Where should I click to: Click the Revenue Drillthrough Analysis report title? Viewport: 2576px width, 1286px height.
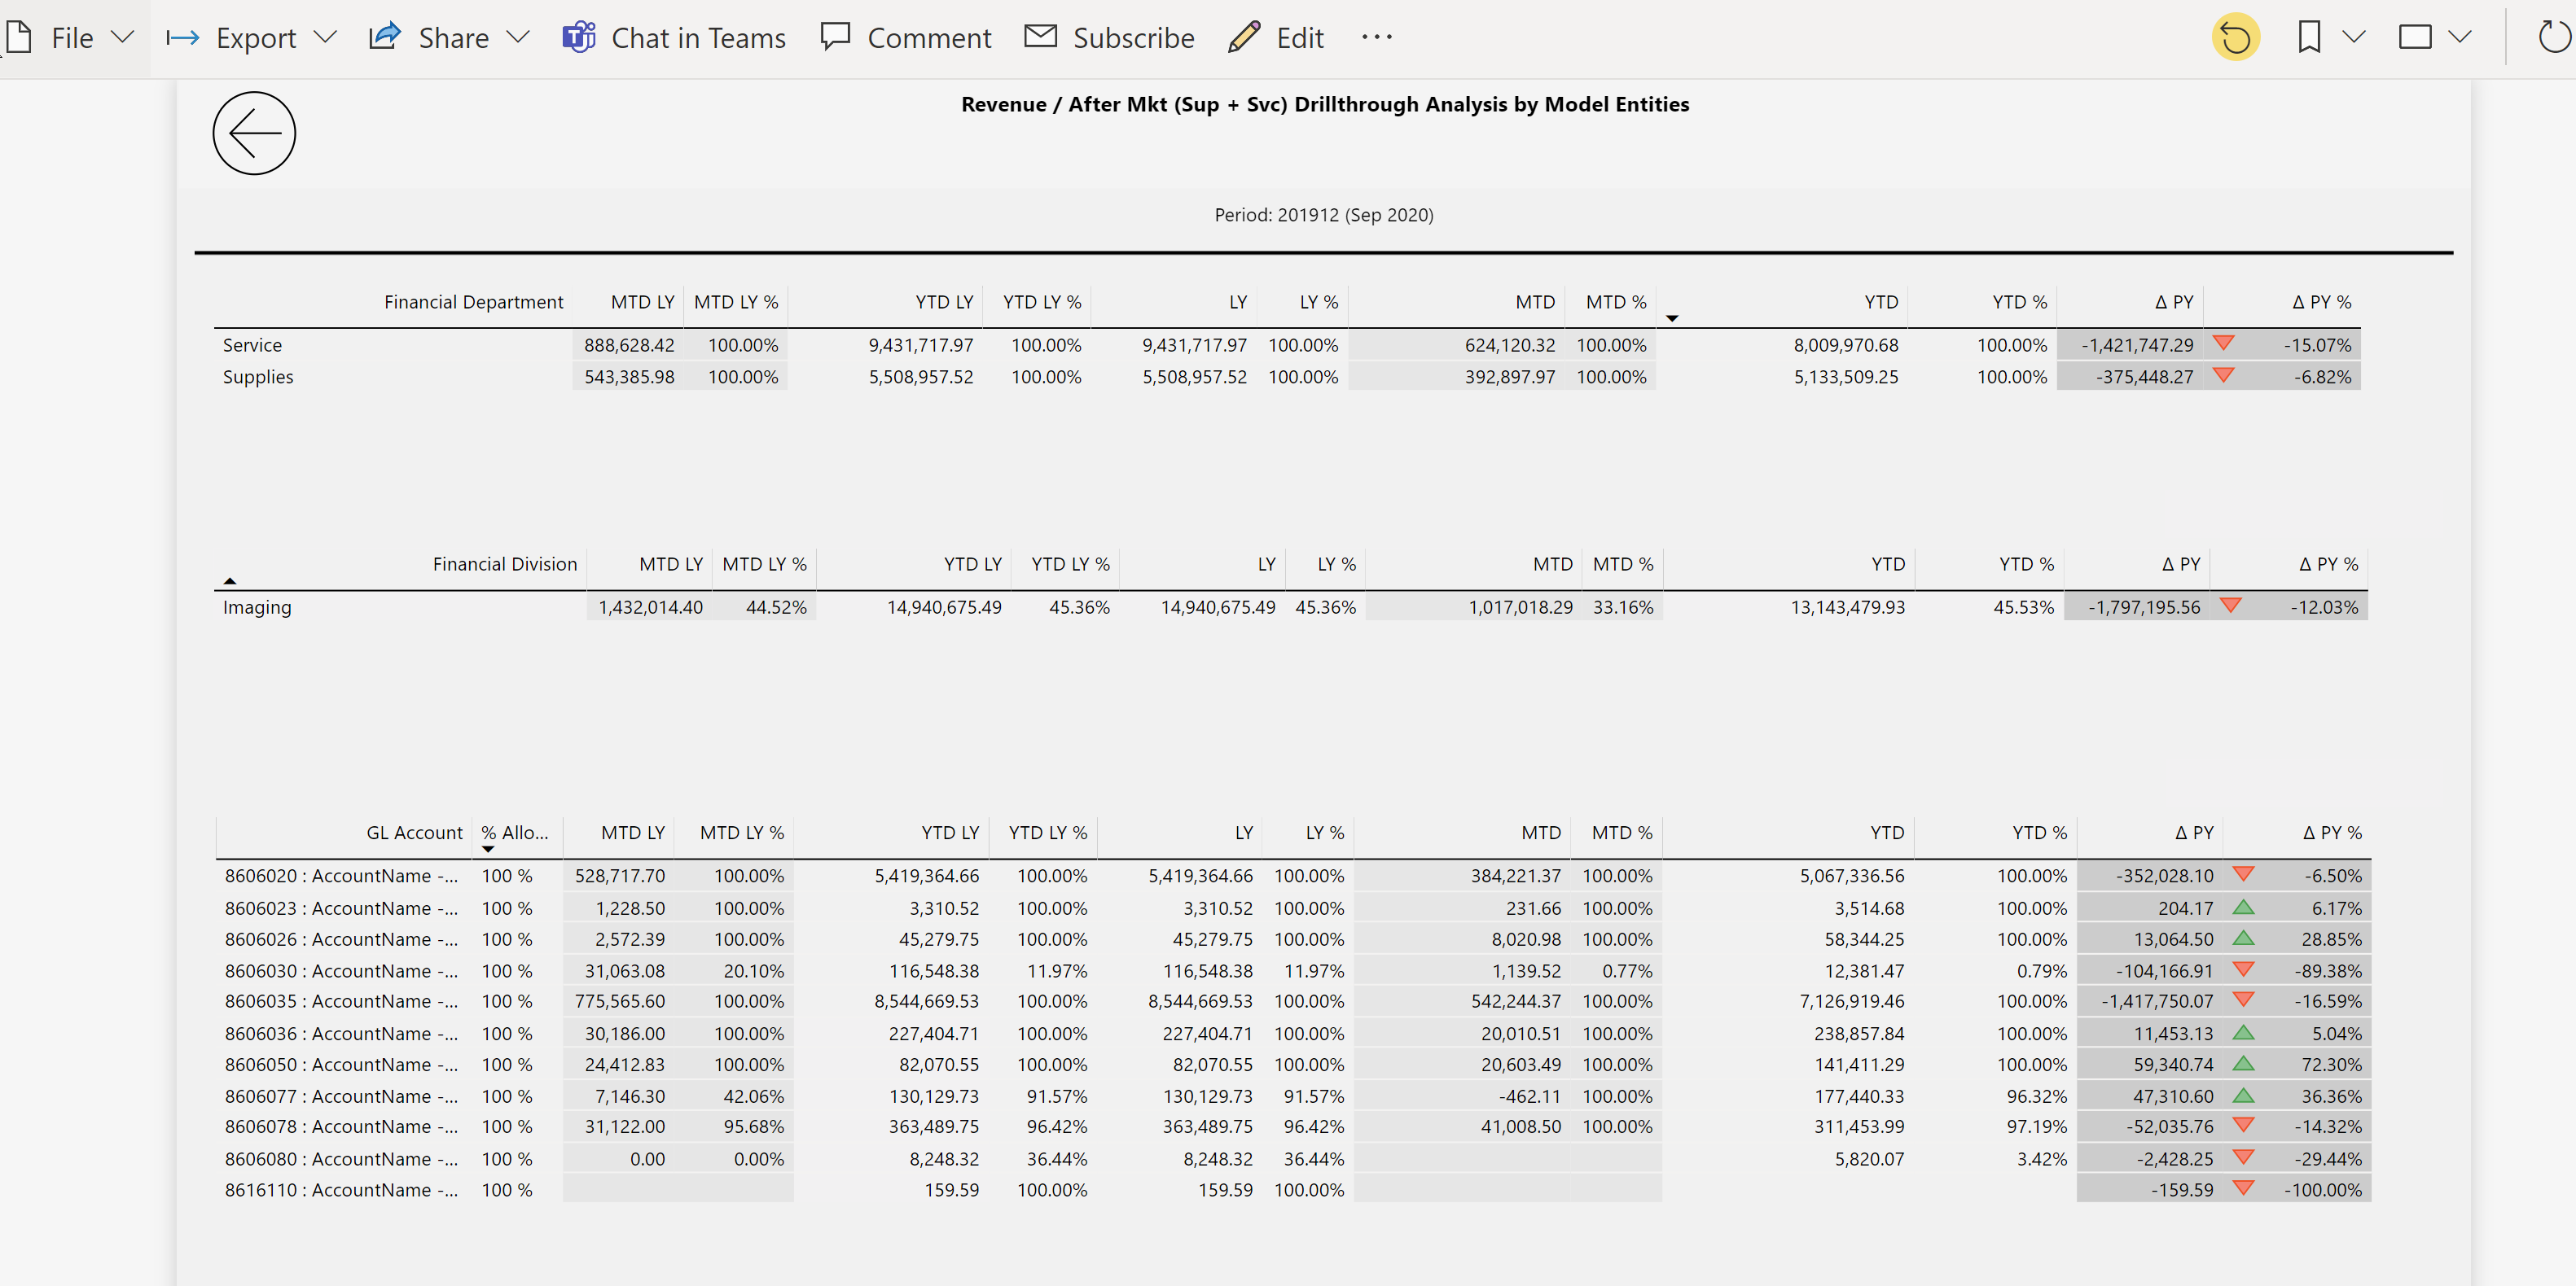click(1325, 104)
